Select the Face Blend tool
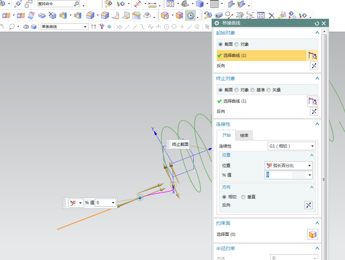Viewport: 345px width, 260px height. pyautogui.click(x=115, y=15)
